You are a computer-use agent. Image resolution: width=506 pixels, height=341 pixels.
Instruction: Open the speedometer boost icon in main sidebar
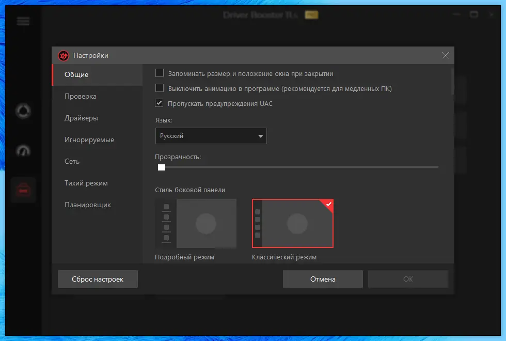click(x=23, y=151)
